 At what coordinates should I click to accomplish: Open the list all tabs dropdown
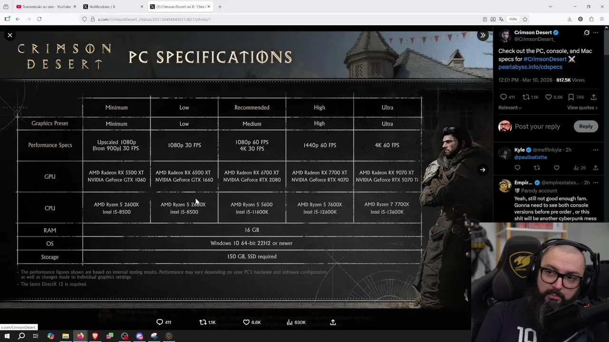coord(550,7)
